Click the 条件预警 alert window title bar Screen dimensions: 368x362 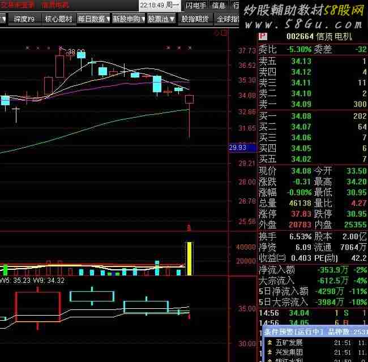315,331
